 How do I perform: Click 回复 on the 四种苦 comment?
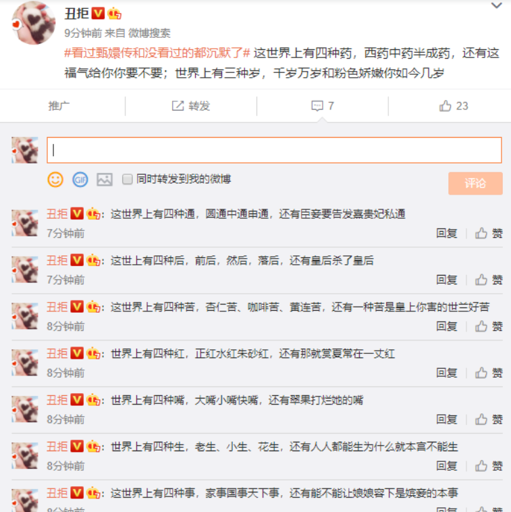click(447, 326)
